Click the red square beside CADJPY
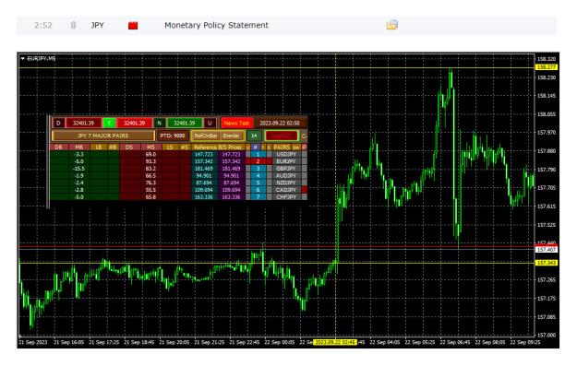This screenshot has height=366, width=577. click(x=305, y=190)
